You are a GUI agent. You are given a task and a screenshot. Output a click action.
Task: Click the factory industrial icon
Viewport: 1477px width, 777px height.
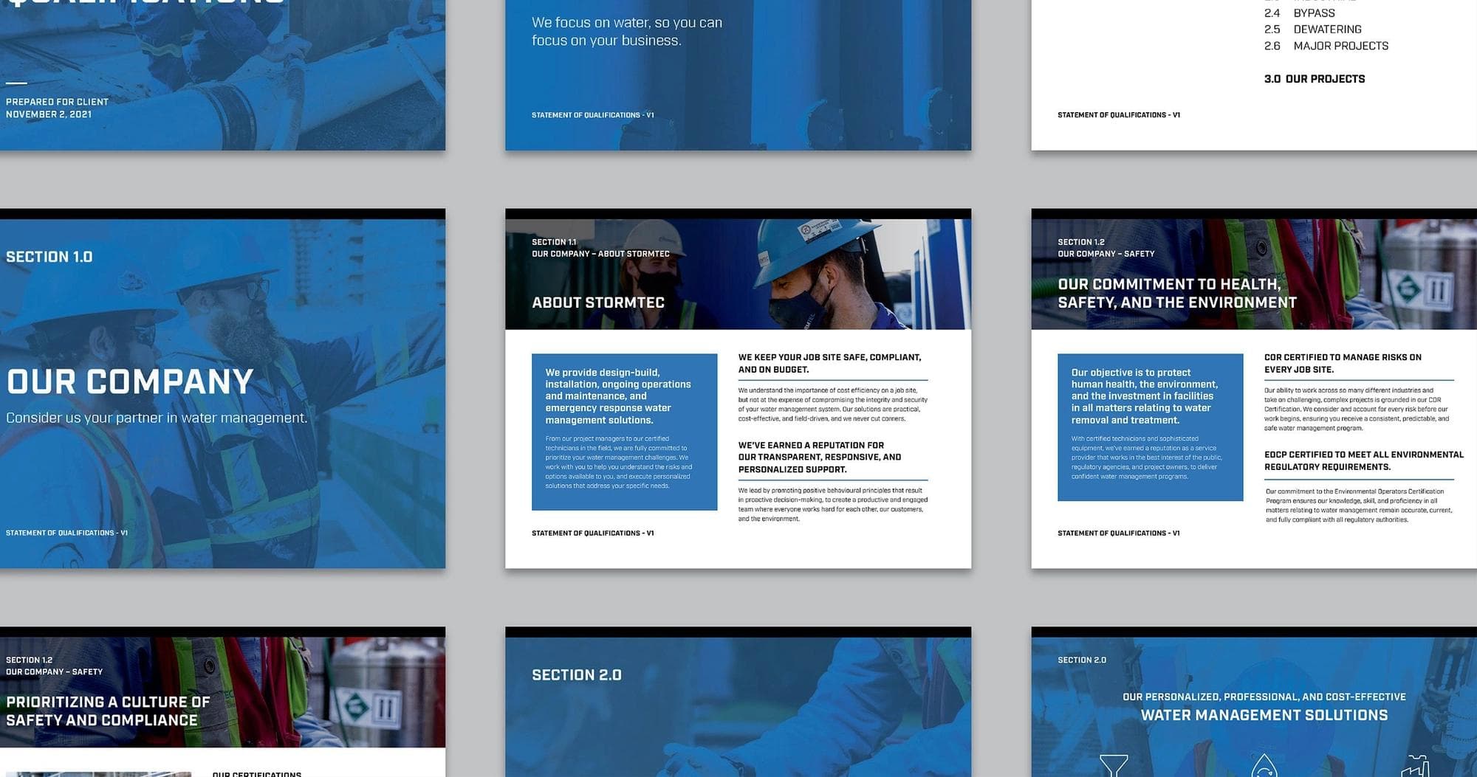tap(1415, 767)
